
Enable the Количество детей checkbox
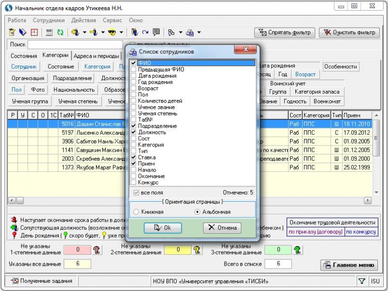click(133, 101)
